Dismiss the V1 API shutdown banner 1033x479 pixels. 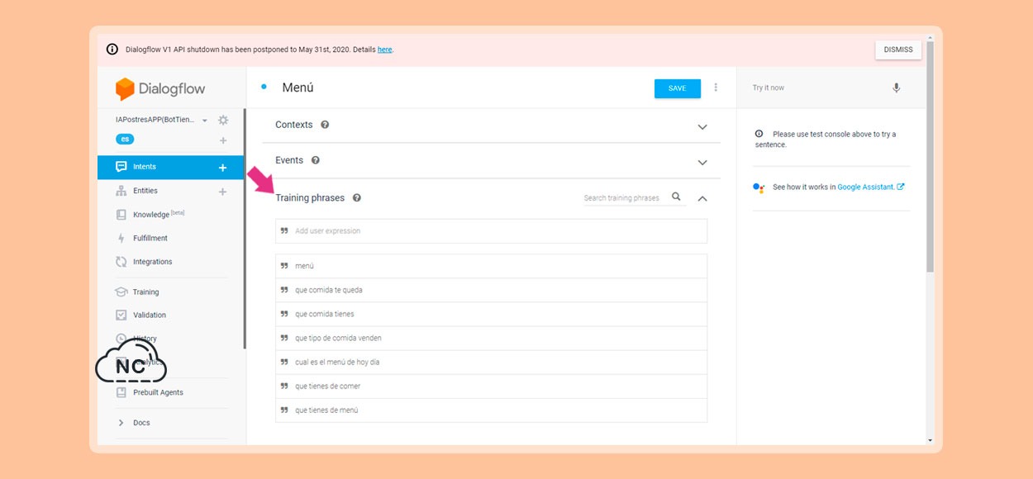coord(898,50)
